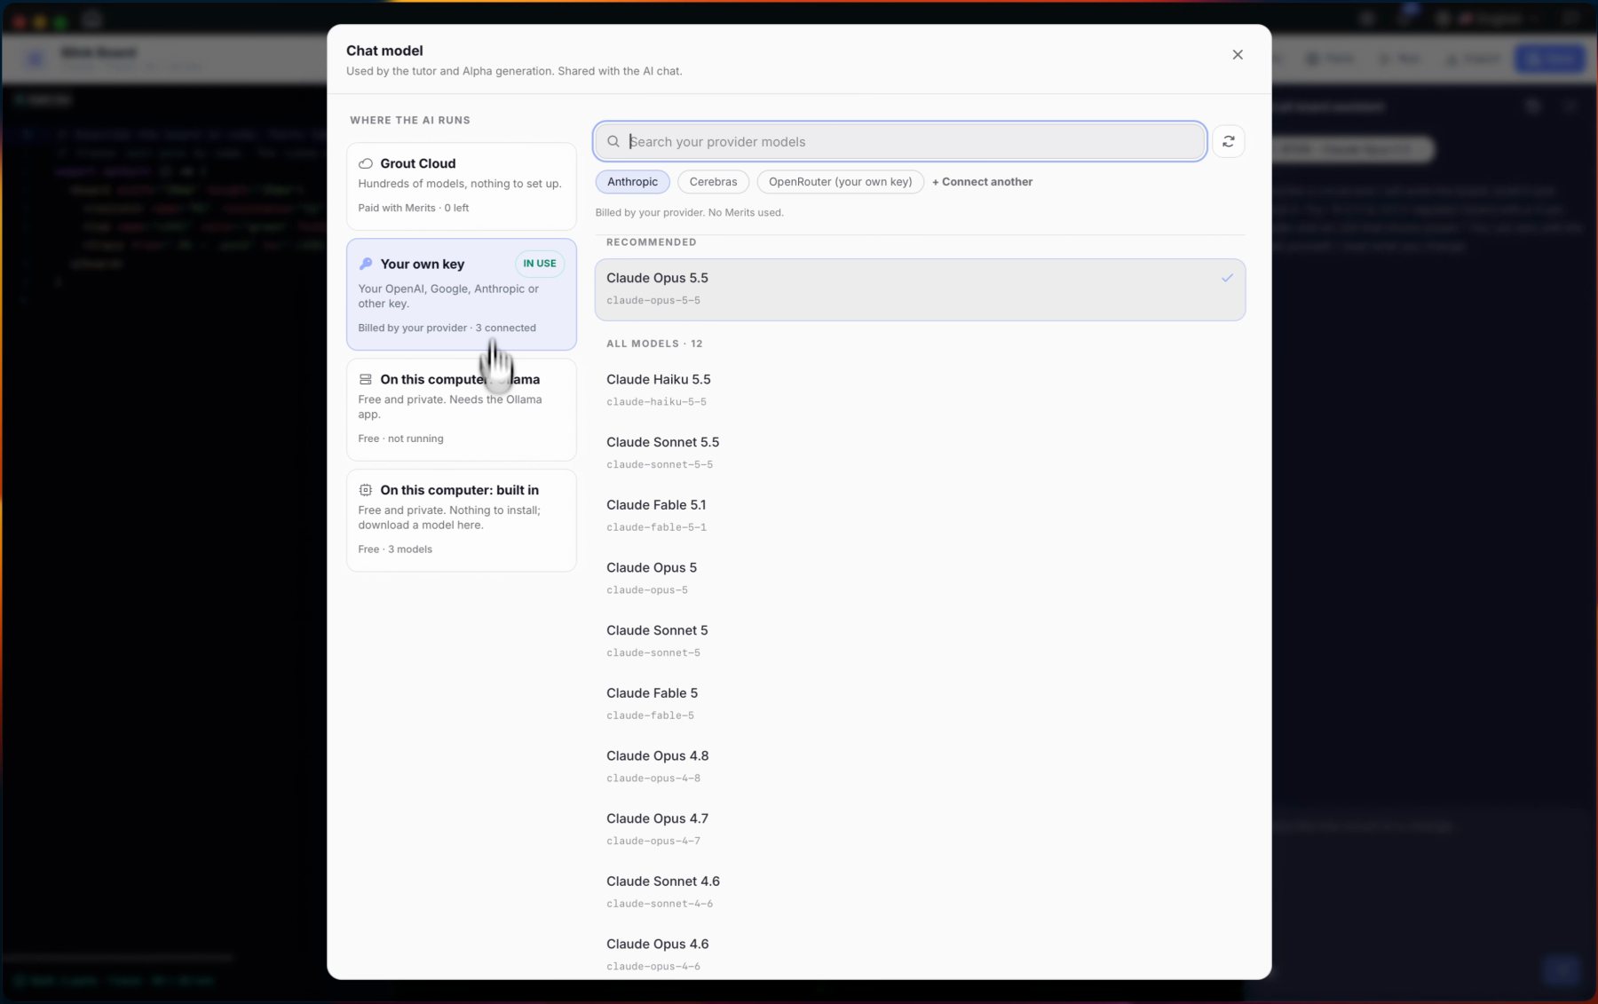Choose the Your own key option card
Image resolution: width=1598 pixels, height=1004 pixels.
pos(462,294)
